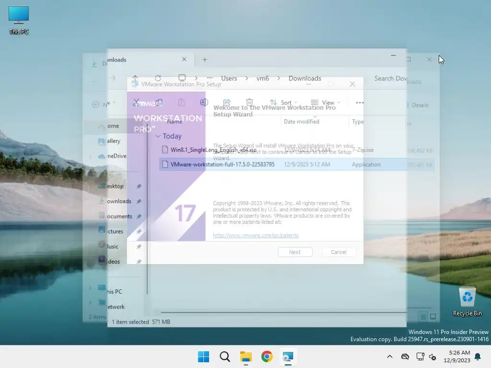Open Videos in Explorer sidebar
The width and height of the screenshot is (491, 368).
point(109,261)
